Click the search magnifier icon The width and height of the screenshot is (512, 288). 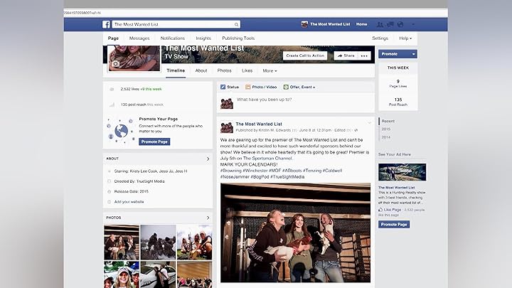tap(236, 24)
